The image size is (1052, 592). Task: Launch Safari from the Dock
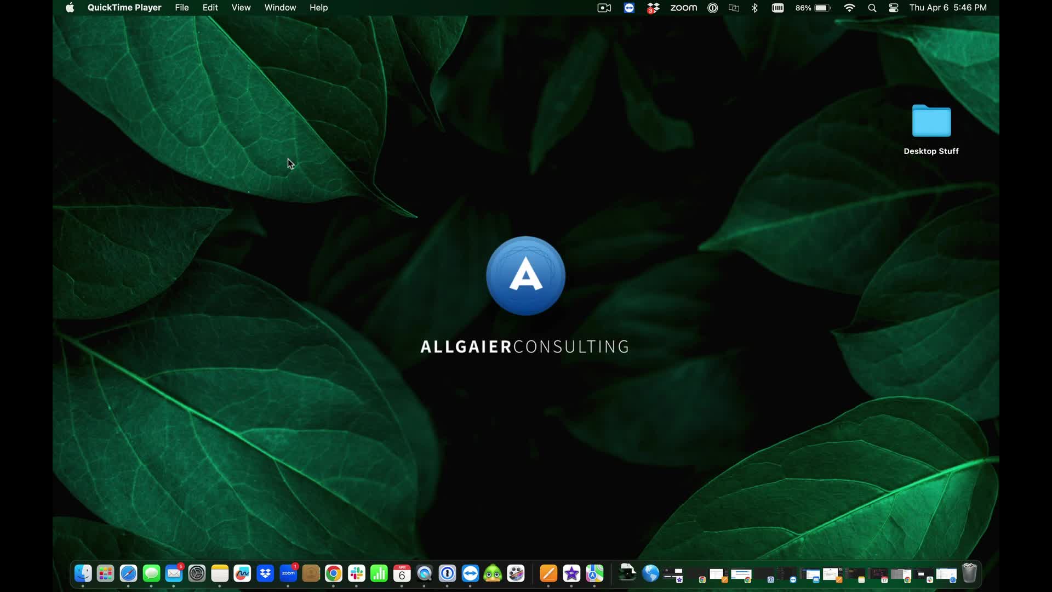[128, 573]
